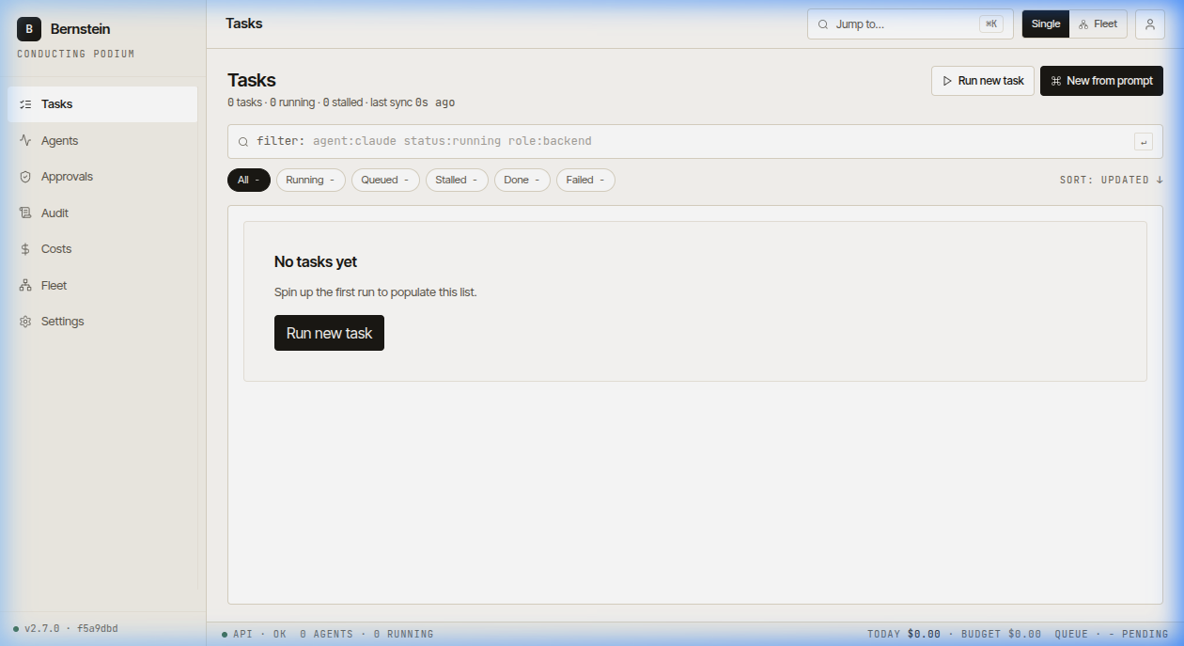
Task: Click the ⌘K shortcut badge
Action: coord(990,24)
